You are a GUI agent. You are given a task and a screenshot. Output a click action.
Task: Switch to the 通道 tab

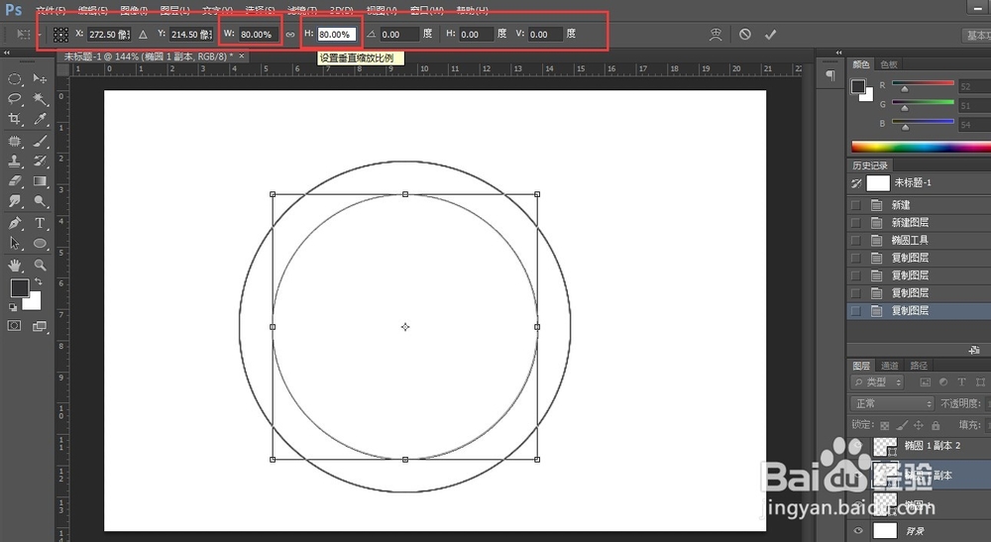(890, 365)
